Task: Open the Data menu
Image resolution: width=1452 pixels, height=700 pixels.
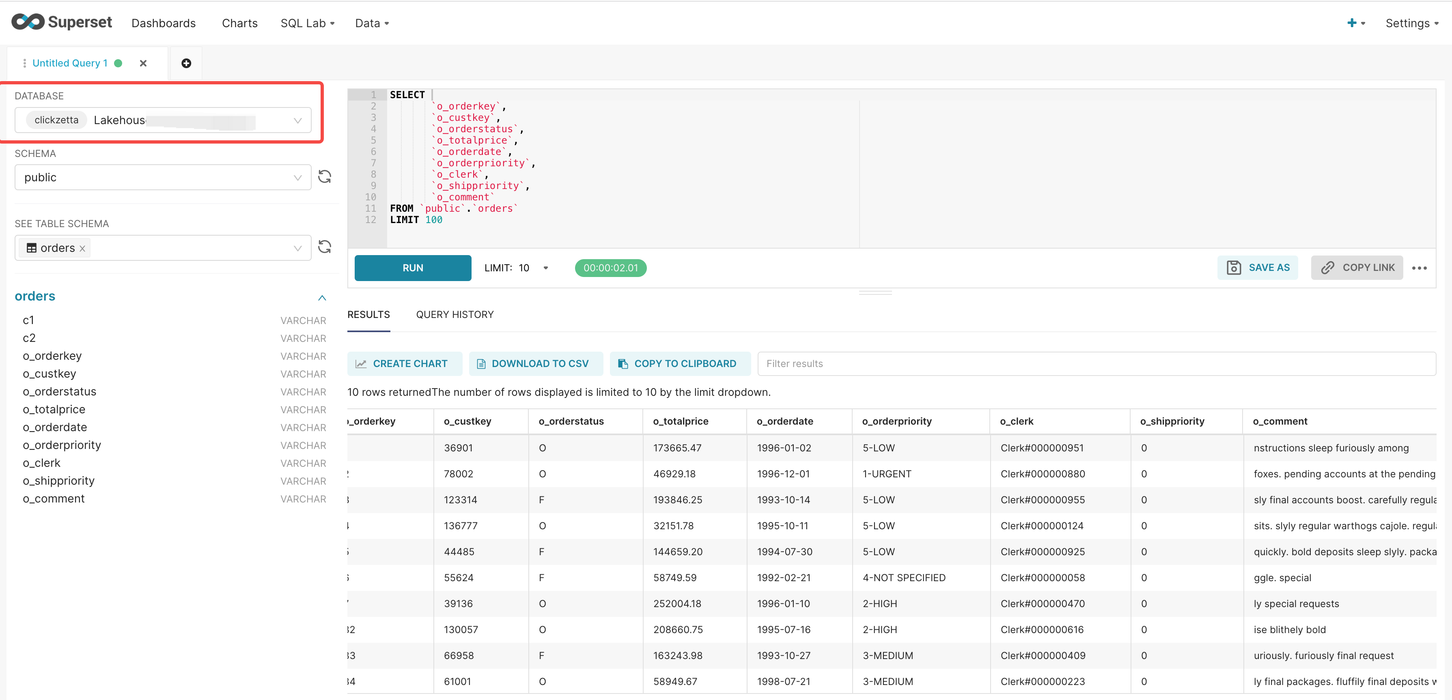Action: coord(371,23)
